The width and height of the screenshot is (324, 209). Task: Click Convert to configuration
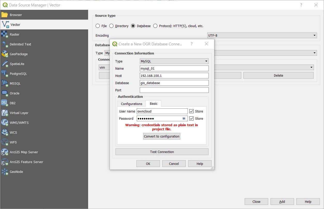[x=161, y=136]
